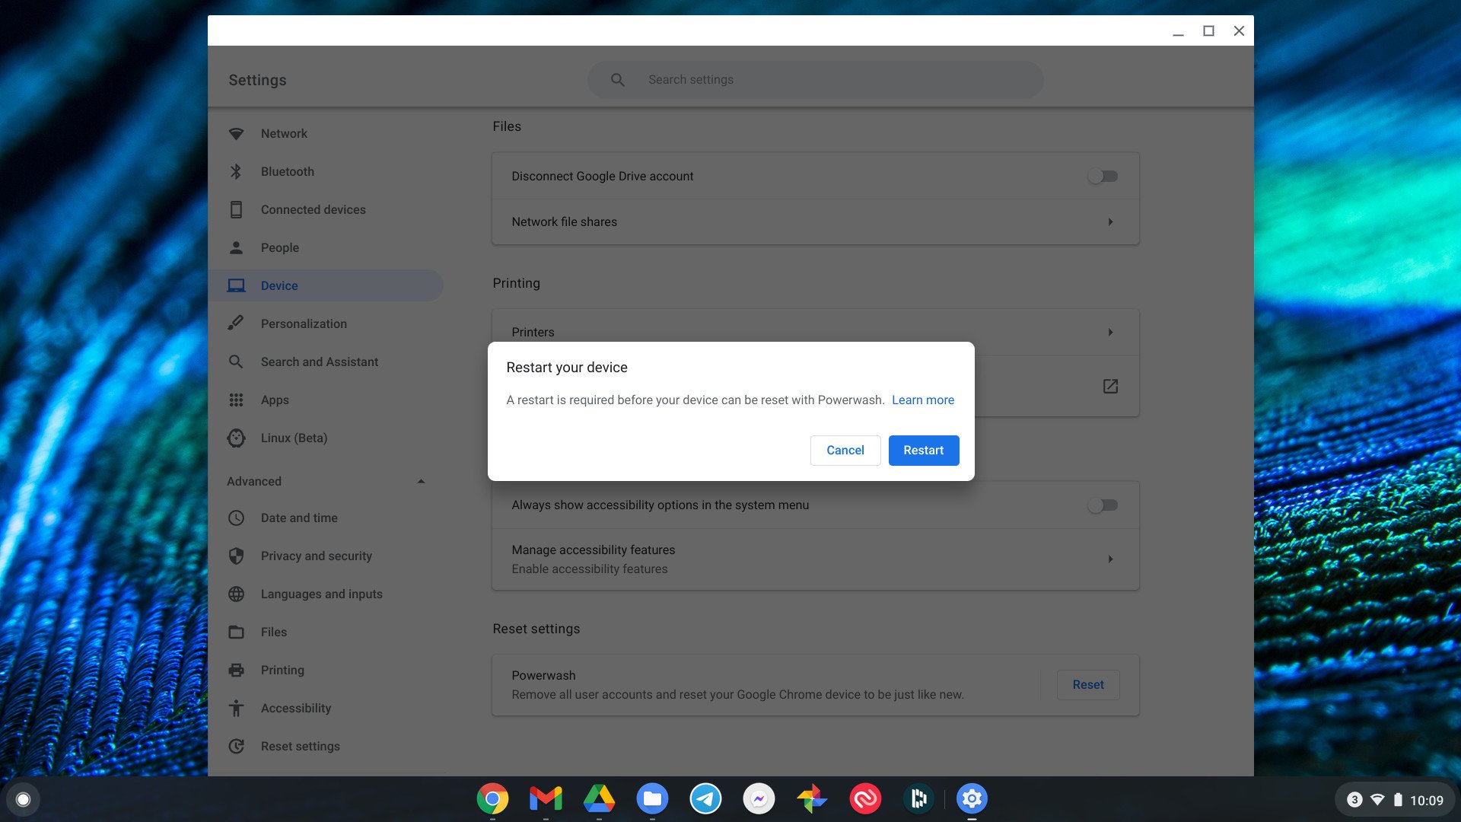Click the Linux (Beta) penguin icon

[x=236, y=438]
